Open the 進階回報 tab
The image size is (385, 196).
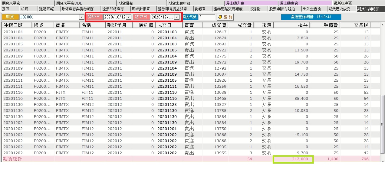(48, 9)
